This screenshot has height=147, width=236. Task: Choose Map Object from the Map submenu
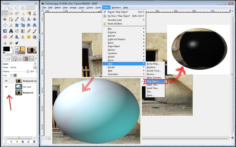point(156,81)
